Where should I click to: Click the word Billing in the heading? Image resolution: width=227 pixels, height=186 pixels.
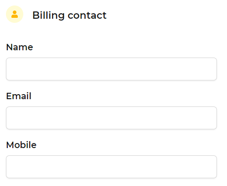point(48,16)
